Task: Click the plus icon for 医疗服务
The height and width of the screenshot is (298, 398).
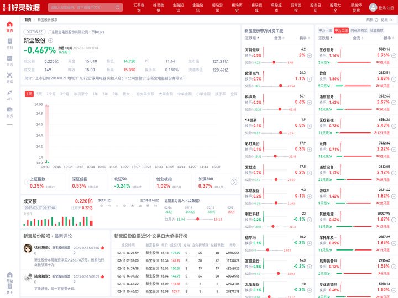Action: 394,56
